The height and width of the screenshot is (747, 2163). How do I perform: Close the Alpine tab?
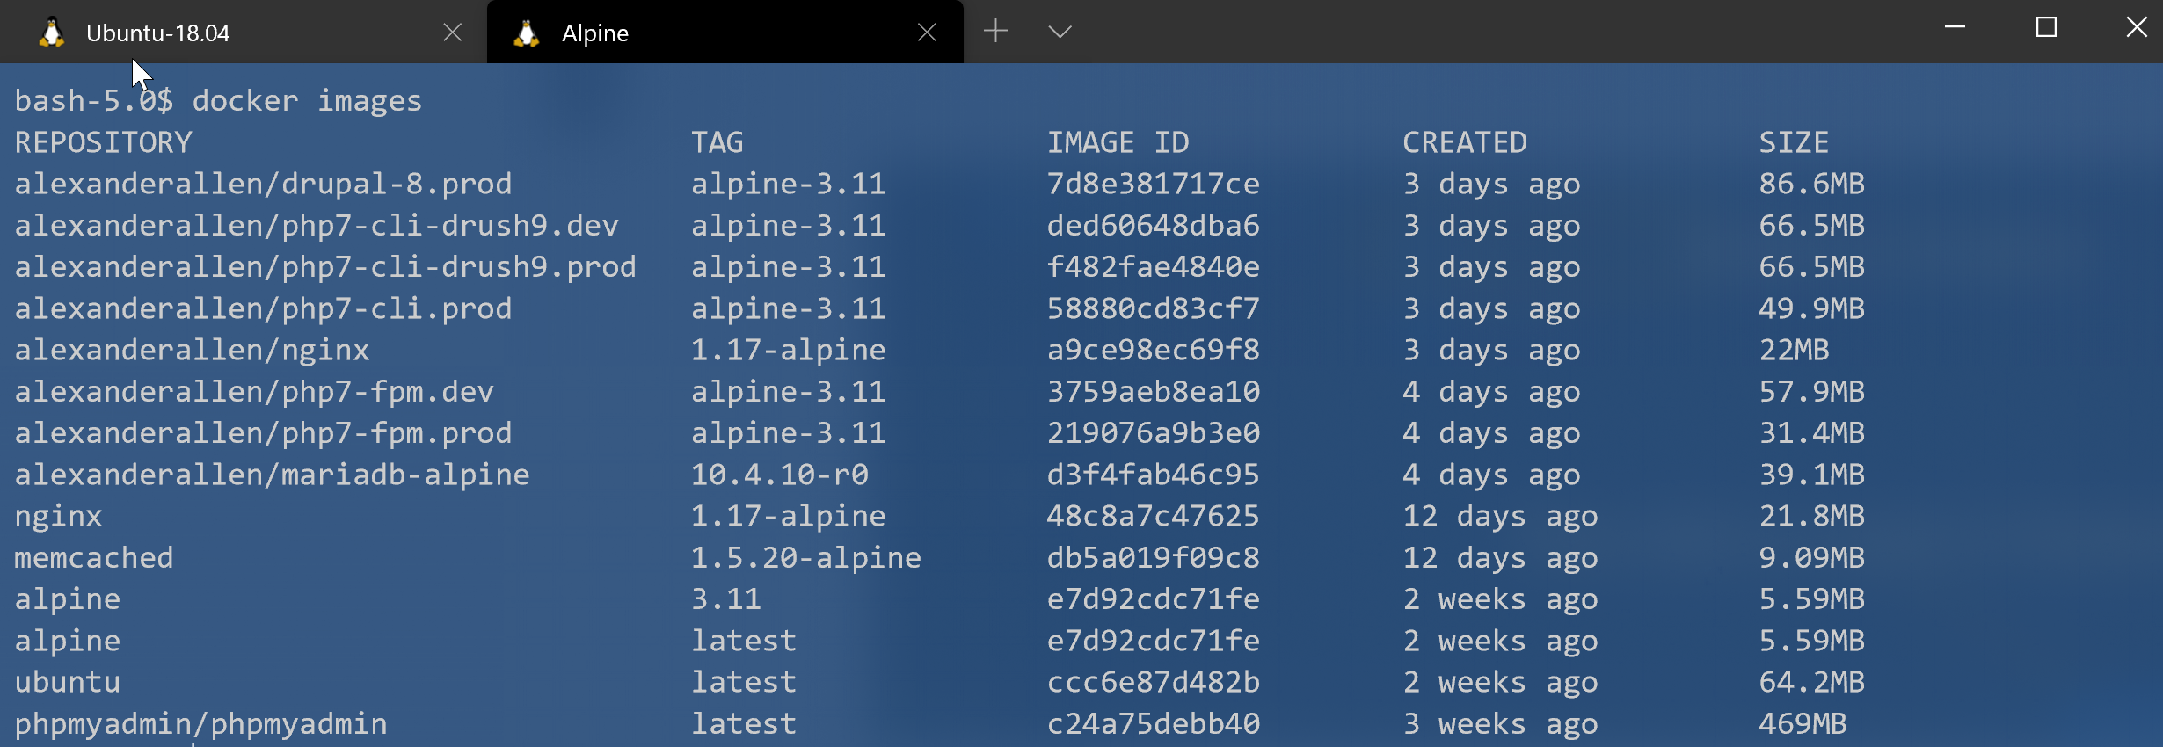(x=927, y=32)
